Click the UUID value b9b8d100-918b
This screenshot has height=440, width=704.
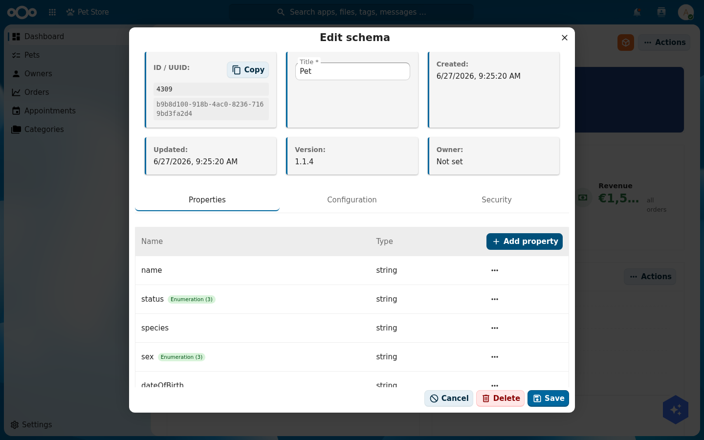211,109
